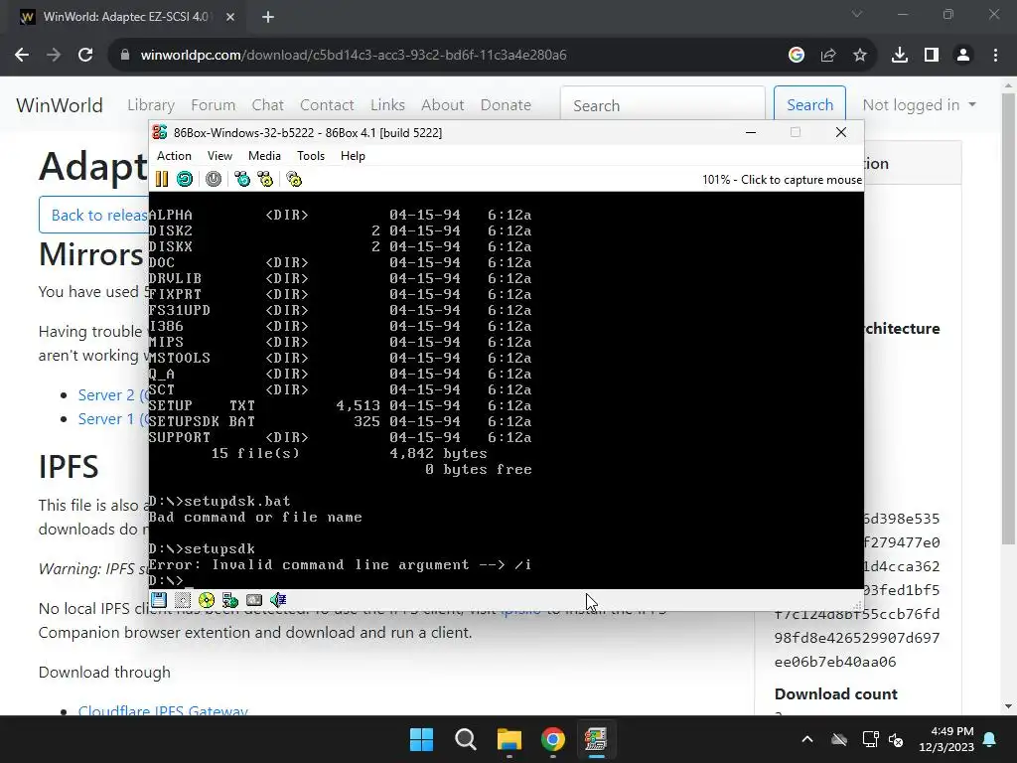Viewport: 1017px width, 763px height.
Task: Pause the 86Box emulation
Action: click(162, 179)
